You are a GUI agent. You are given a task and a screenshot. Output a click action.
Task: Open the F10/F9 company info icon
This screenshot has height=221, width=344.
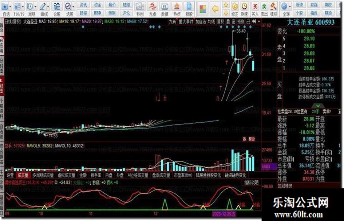coord(17,7)
